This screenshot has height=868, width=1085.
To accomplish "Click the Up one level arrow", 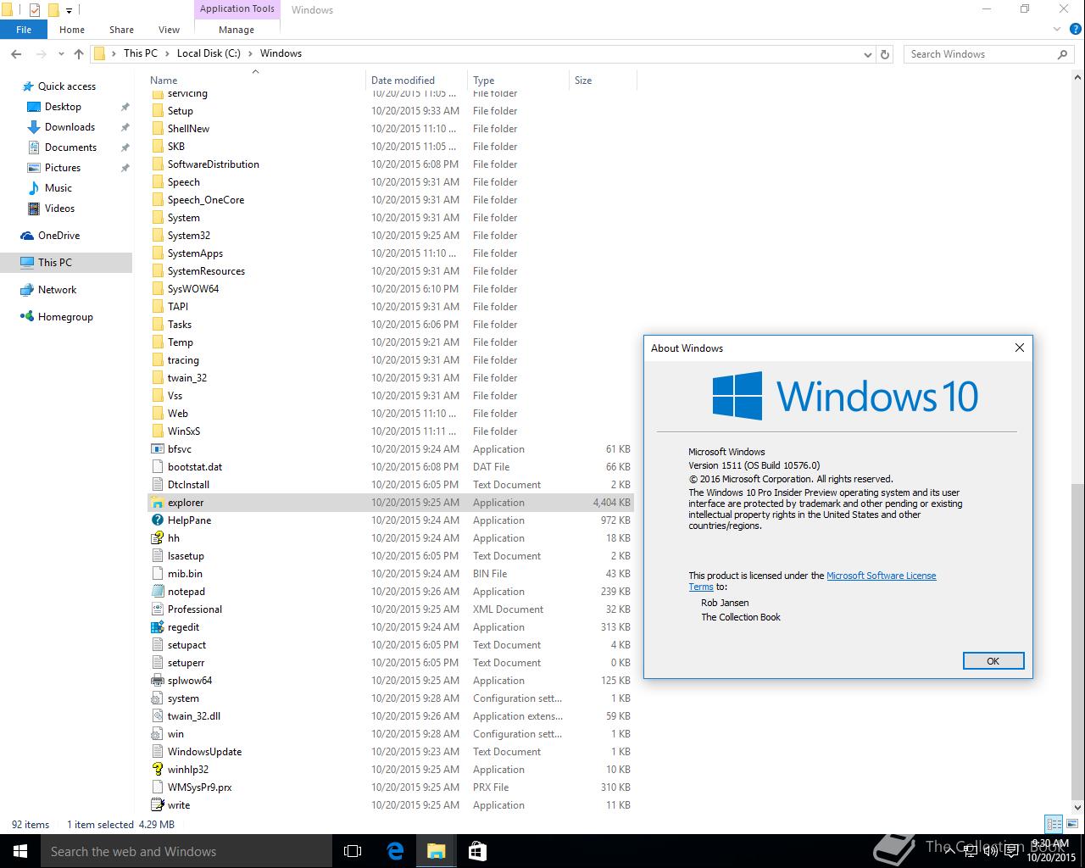I will pos(79,53).
